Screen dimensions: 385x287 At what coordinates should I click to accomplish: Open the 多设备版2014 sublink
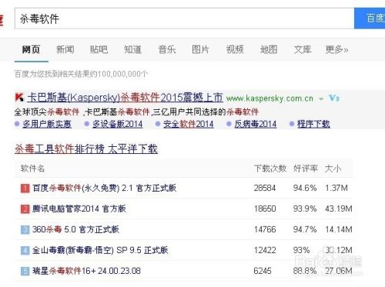coord(118,124)
